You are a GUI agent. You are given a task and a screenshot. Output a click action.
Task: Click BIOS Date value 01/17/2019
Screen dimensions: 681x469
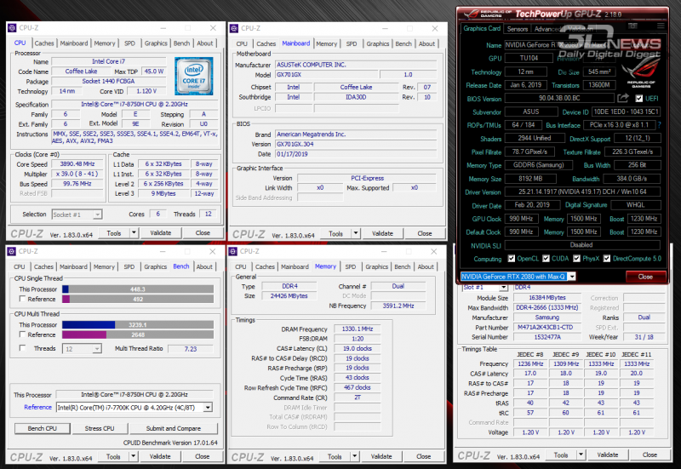[x=356, y=154]
